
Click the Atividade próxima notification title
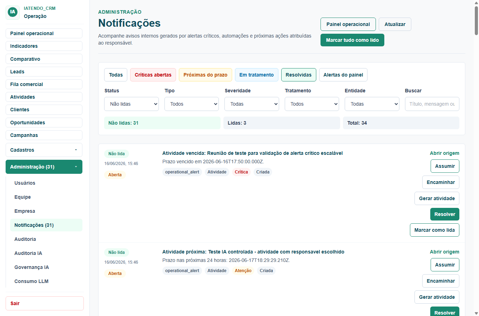click(x=253, y=252)
